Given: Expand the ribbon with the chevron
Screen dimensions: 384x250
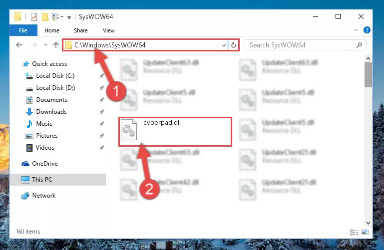Looking at the screenshot, I should pyautogui.click(x=356, y=30).
